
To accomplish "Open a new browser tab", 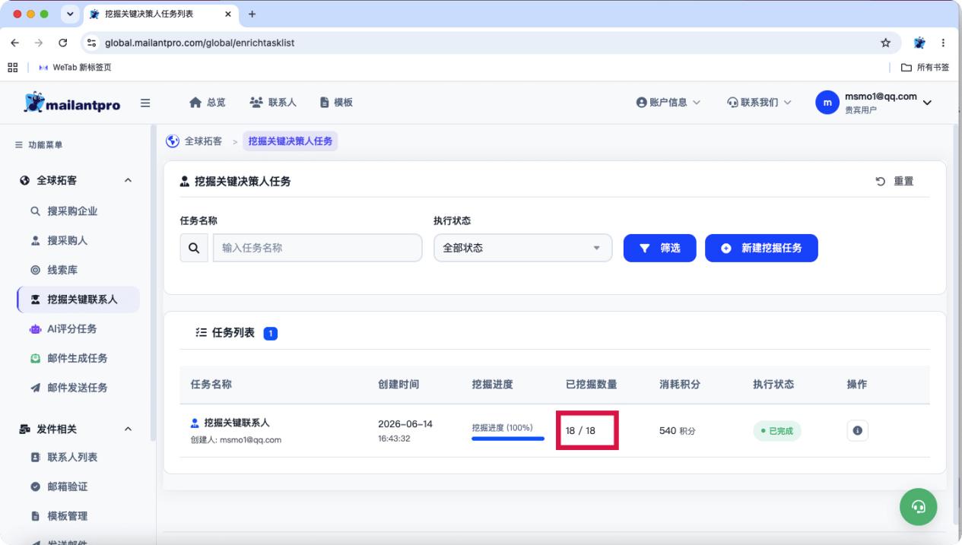I will [x=252, y=14].
